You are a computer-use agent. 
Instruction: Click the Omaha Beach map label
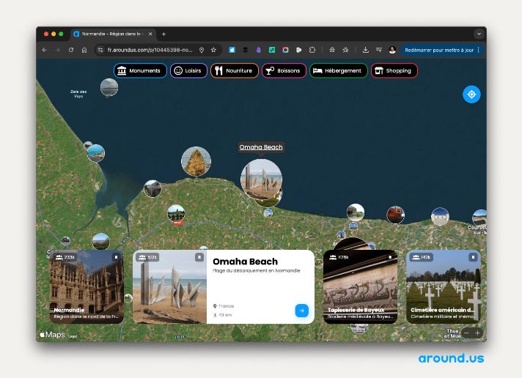click(x=261, y=147)
